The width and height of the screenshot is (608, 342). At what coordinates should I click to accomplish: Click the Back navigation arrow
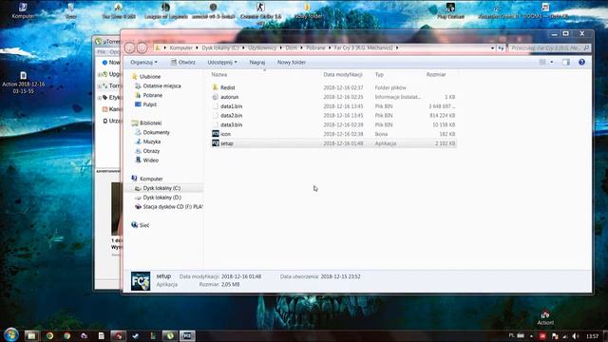(x=130, y=47)
